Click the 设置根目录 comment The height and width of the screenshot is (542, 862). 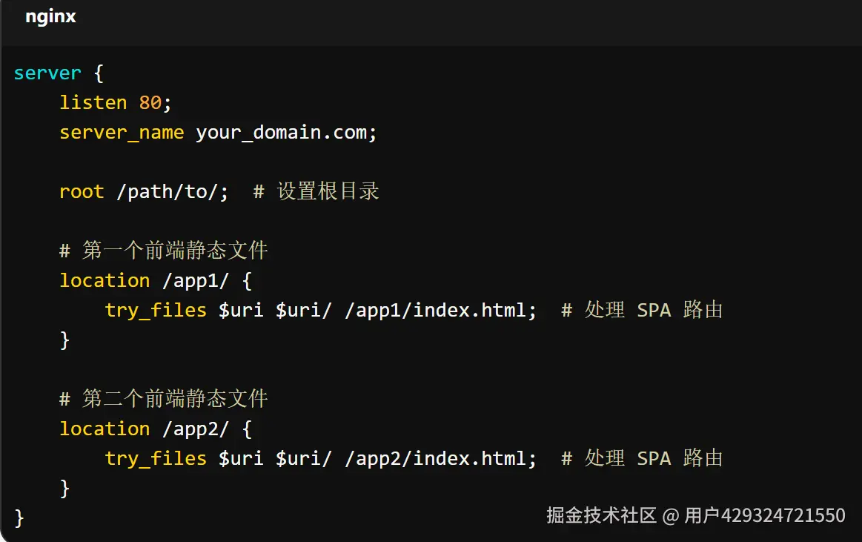pos(328,191)
